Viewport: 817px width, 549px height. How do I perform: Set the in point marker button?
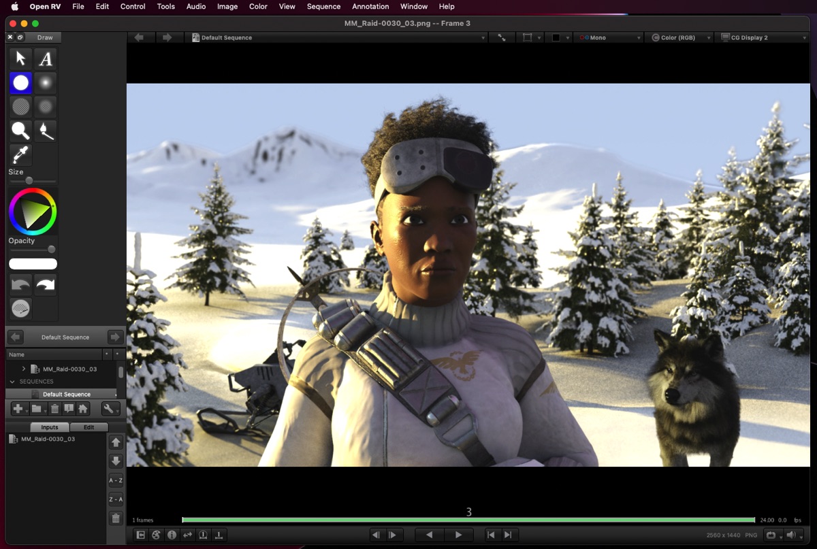tap(203, 535)
